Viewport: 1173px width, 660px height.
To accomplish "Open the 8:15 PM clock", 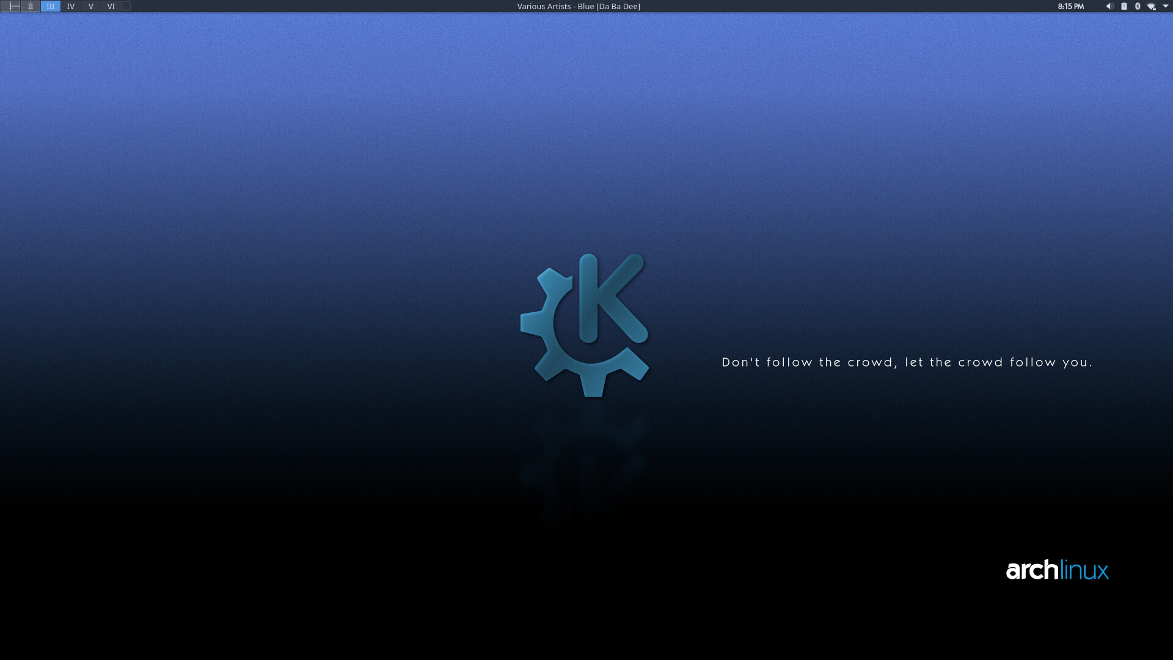I will click(1071, 6).
